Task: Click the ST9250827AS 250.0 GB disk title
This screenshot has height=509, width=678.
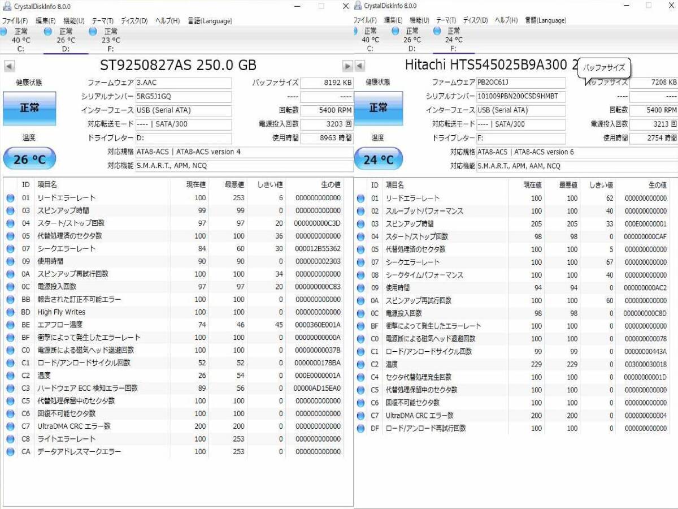Action: point(178,65)
